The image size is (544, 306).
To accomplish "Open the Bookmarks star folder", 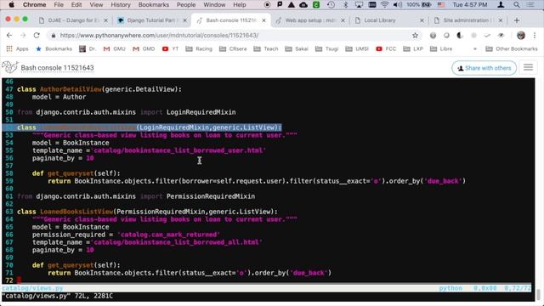I will [x=54, y=49].
